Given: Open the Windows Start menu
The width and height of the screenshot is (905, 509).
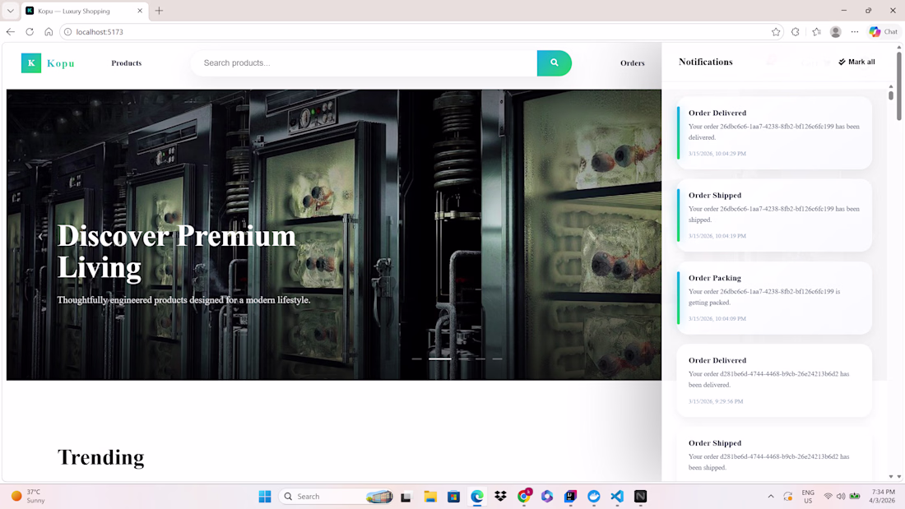Looking at the screenshot, I should coord(265,497).
